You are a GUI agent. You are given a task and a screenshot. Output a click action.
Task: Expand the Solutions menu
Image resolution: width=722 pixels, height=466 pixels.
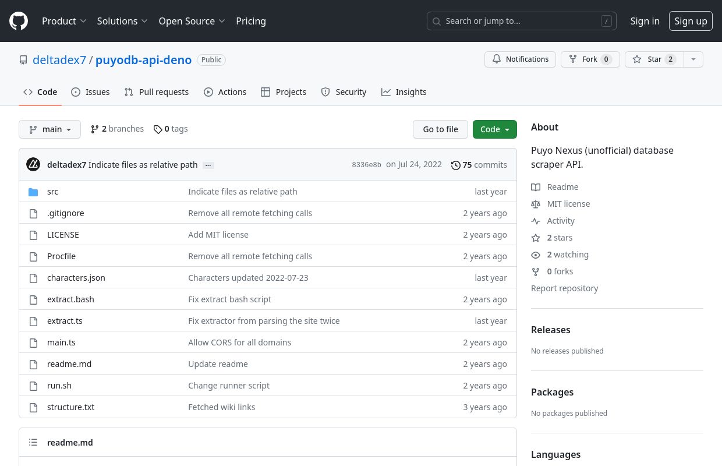(x=122, y=21)
